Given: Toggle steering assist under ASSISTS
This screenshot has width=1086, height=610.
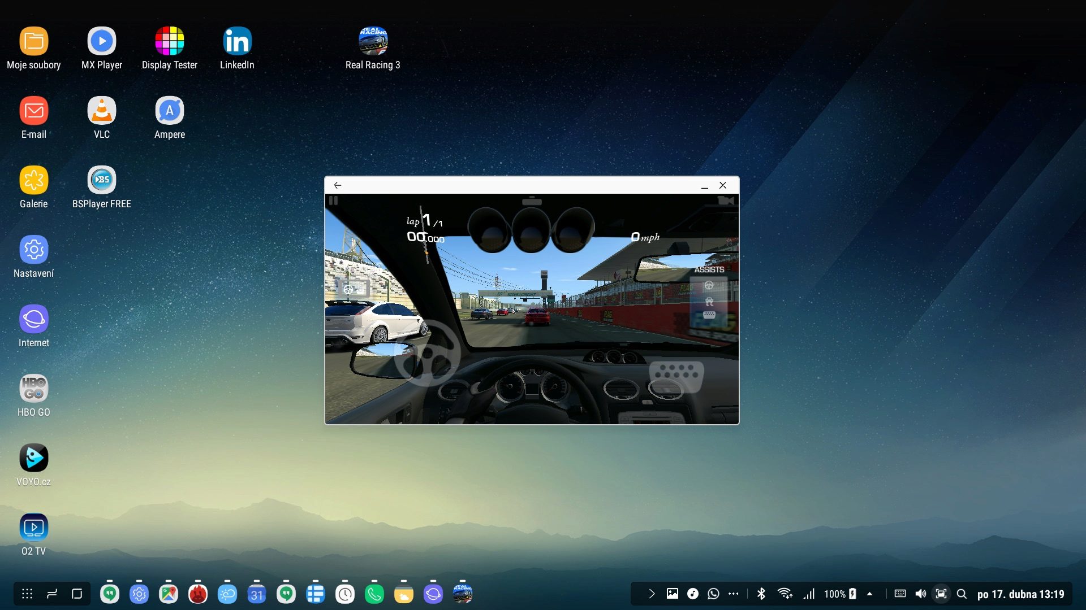Looking at the screenshot, I should pos(709,285).
